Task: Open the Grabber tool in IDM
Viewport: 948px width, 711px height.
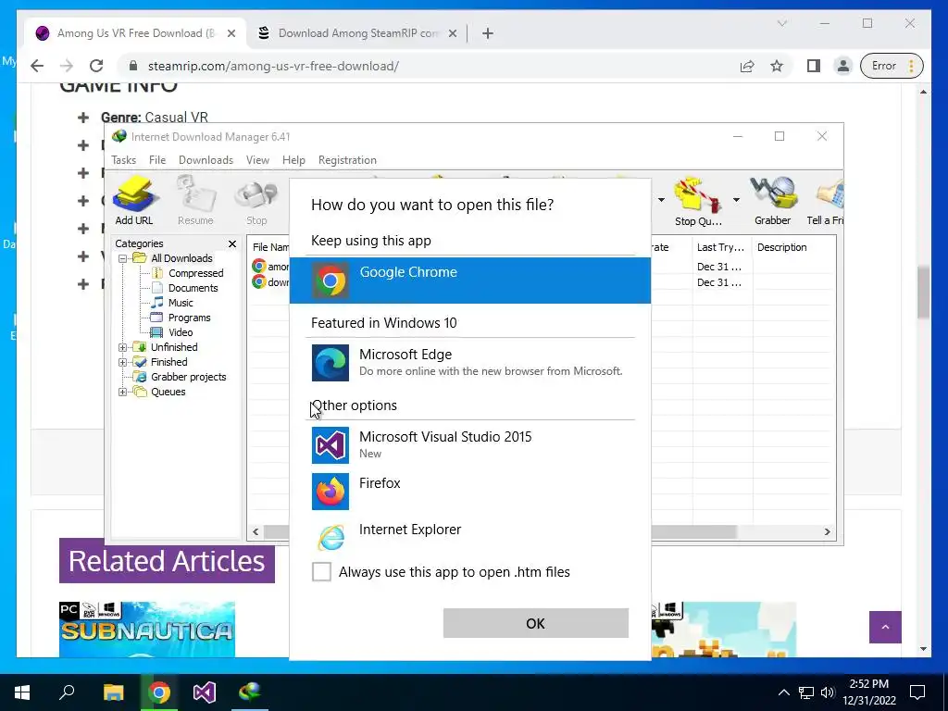Action: click(773, 201)
